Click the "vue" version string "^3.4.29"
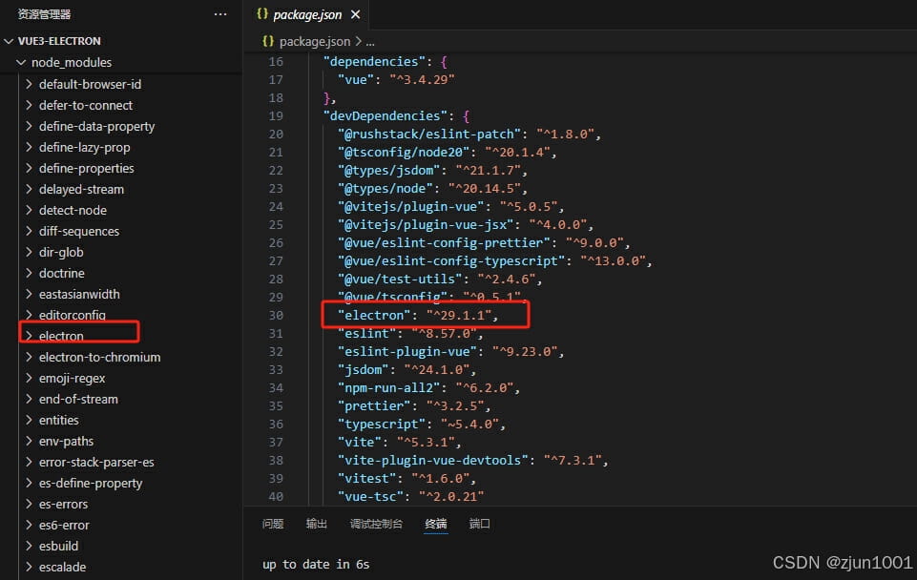Viewport: 917px width, 580px height. pyautogui.click(x=423, y=79)
